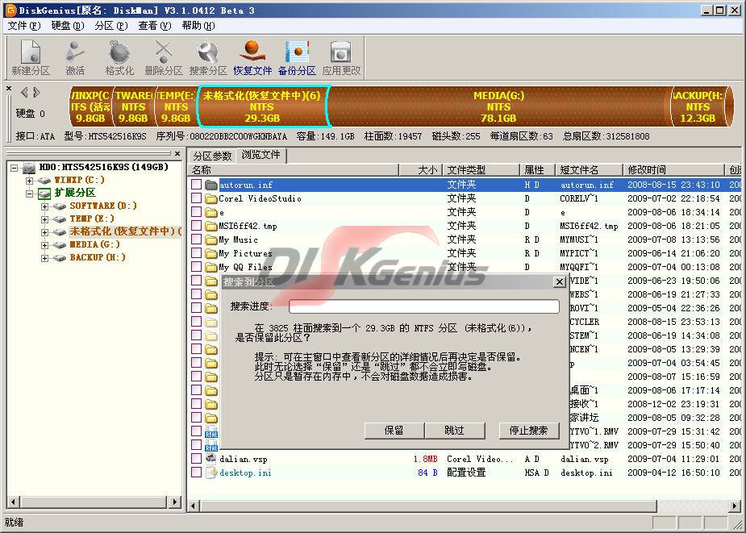Check the box for autorun.inf
Screen dimensions: 746x533
tap(196, 185)
